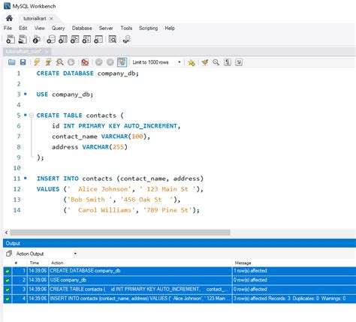Screen dimensions: 356x322
Task: Click the 'contact_name VARCHAR(100),' line
Action: [x=101, y=137]
